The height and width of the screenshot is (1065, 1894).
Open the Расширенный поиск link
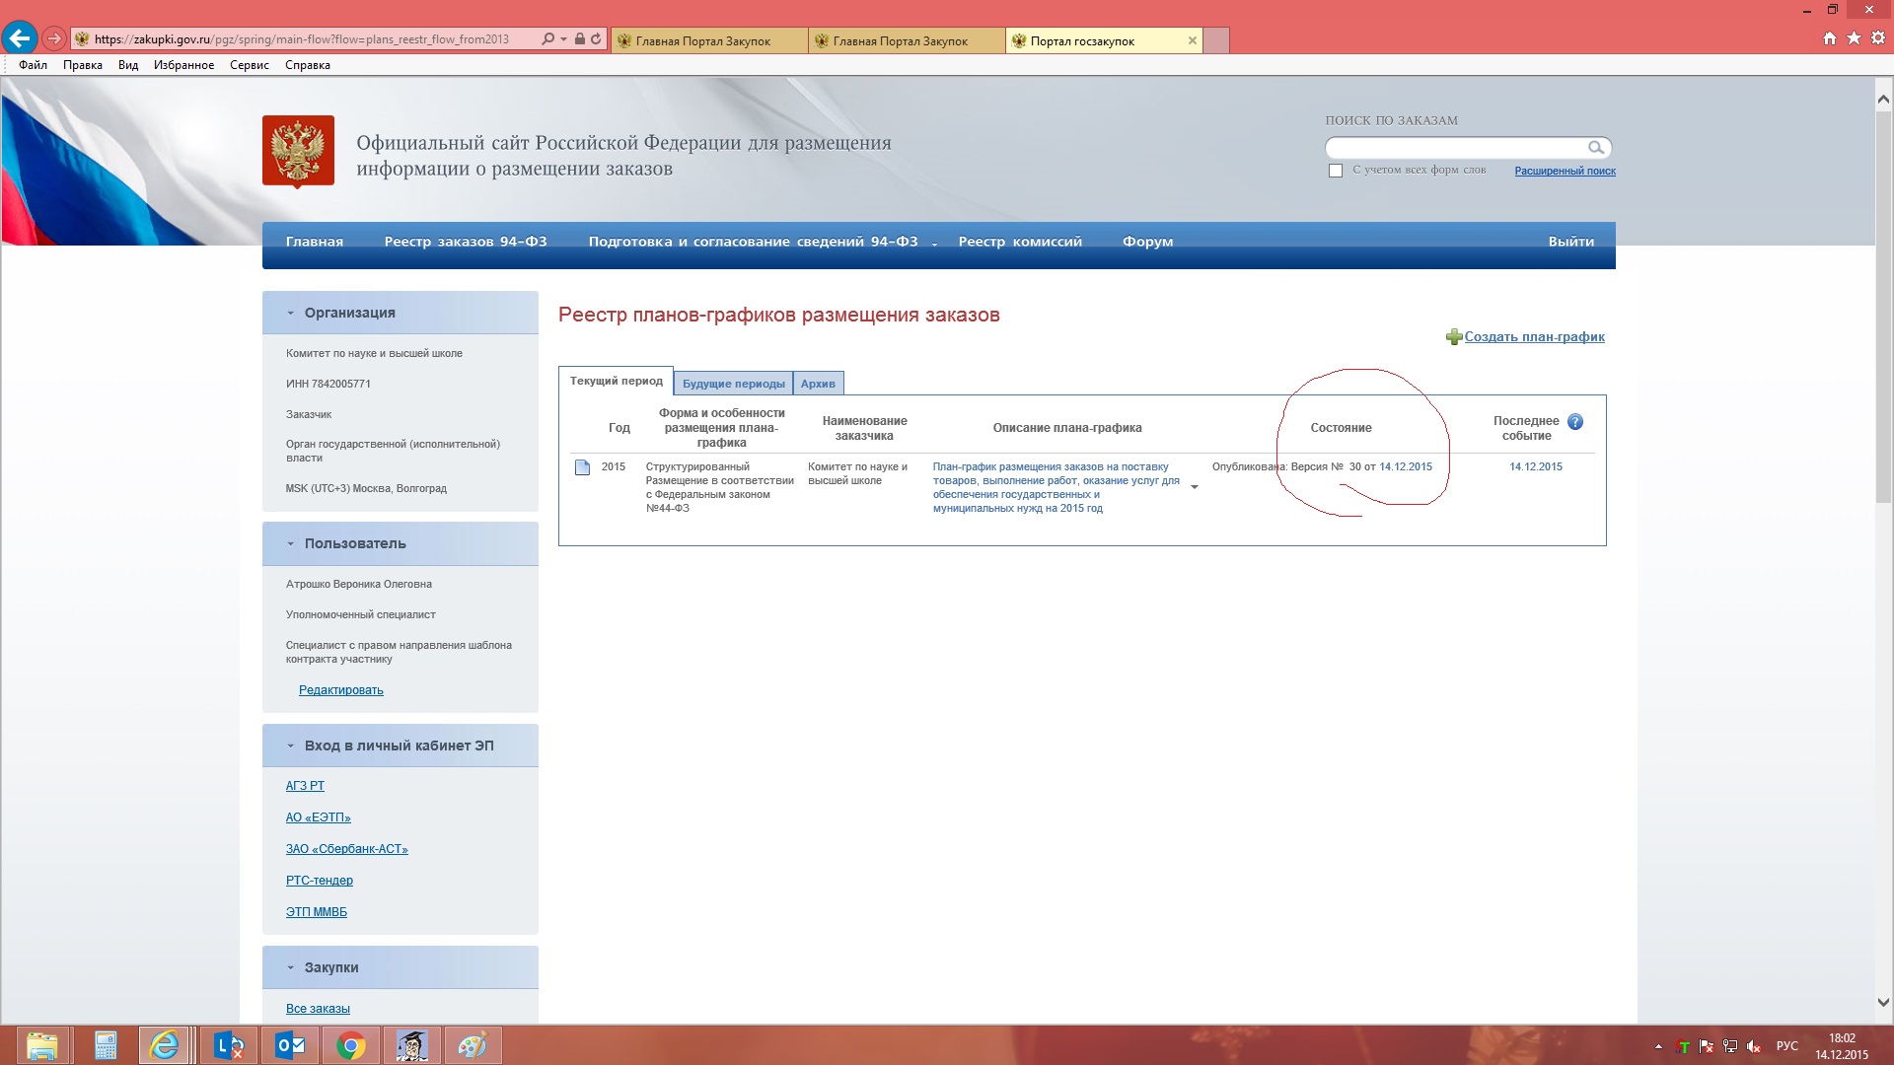(x=1565, y=171)
